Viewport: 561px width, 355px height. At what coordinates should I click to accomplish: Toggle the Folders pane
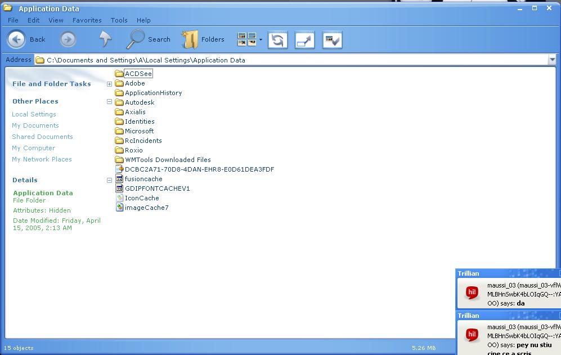pos(203,39)
